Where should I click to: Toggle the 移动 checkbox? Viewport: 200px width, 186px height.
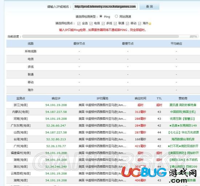[127, 24]
